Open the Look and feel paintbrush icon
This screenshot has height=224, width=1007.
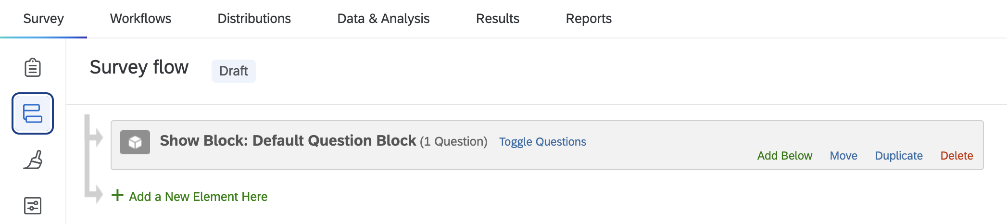pos(33,160)
